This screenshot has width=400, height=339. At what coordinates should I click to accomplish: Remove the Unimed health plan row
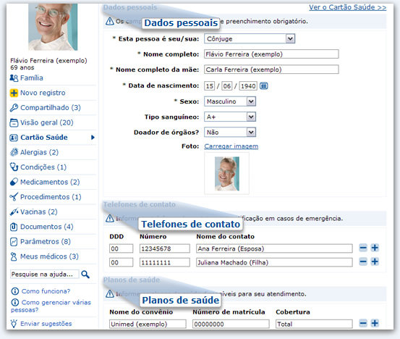(x=363, y=323)
